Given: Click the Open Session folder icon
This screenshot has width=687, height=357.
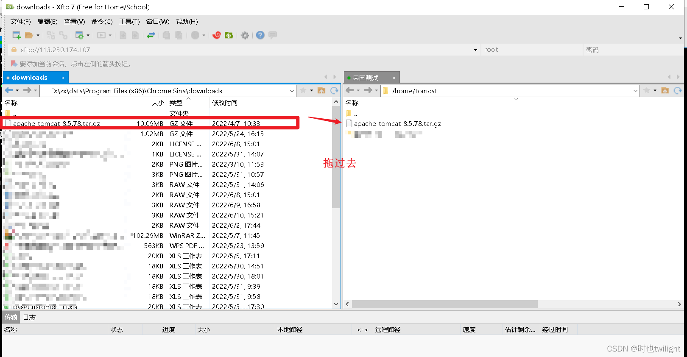Looking at the screenshot, I should pyautogui.click(x=29, y=35).
